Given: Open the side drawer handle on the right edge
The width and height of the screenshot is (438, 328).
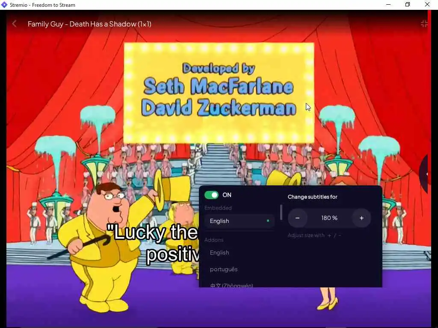Looking at the screenshot, I should 424,174.
